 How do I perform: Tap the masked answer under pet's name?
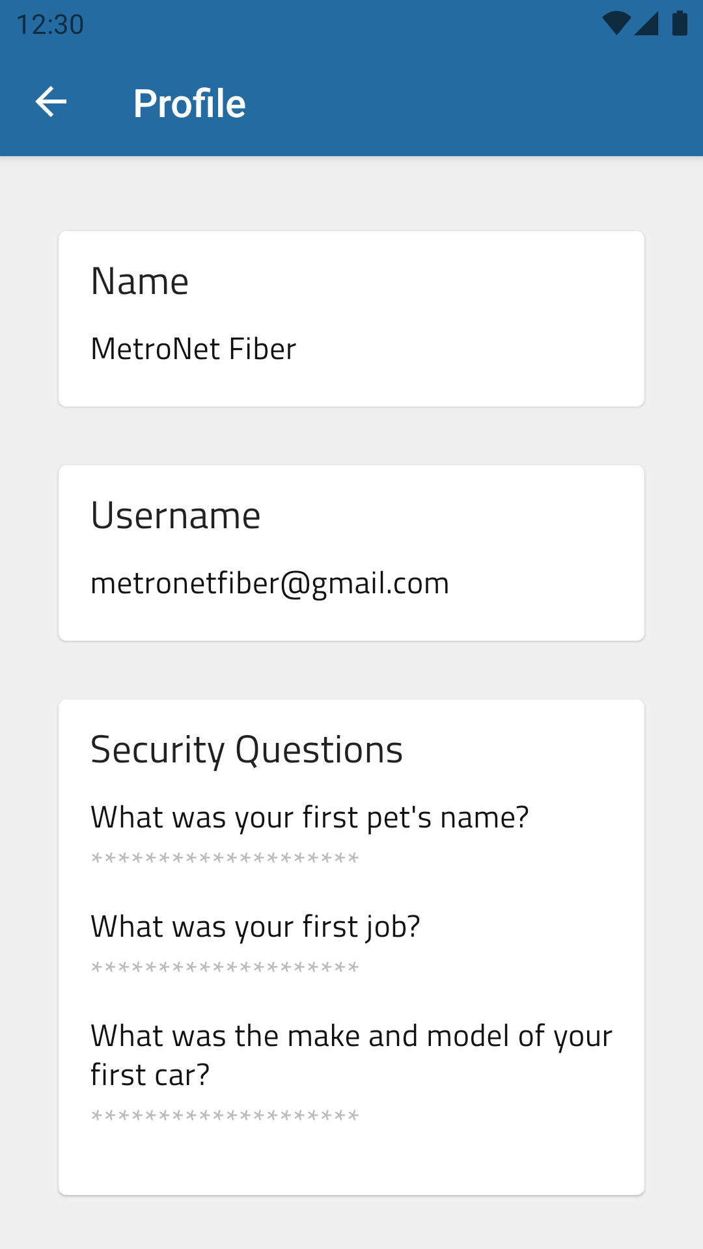click(x=225, y=859)
